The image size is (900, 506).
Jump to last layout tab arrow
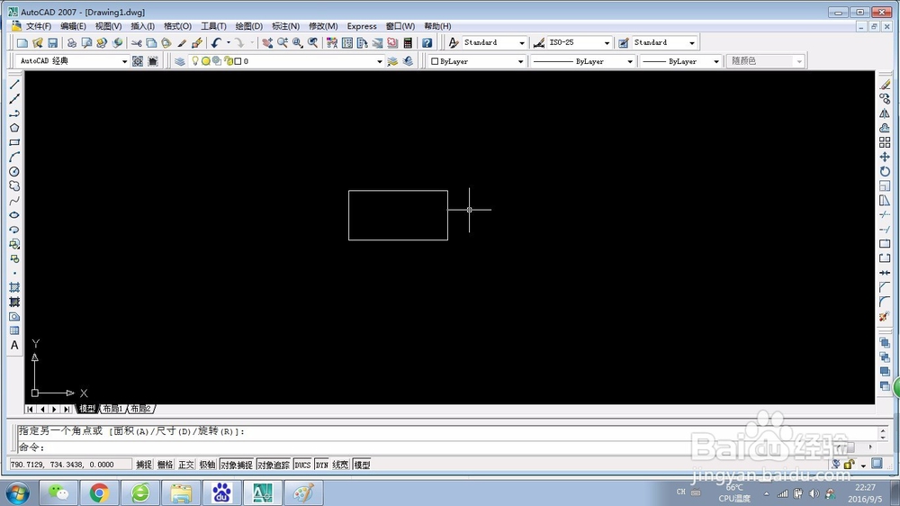pos(67,409)
